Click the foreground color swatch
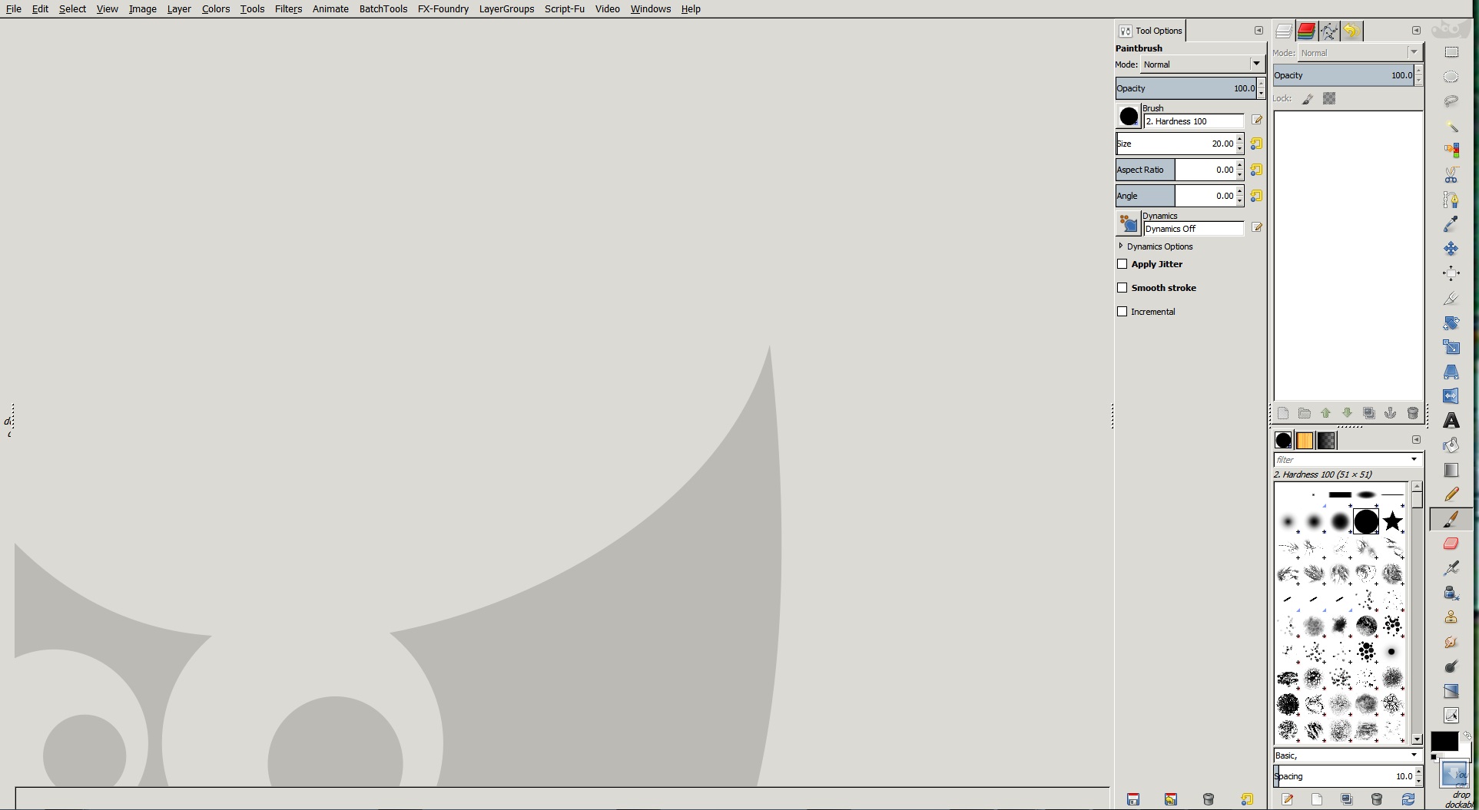 (1443, 742)
